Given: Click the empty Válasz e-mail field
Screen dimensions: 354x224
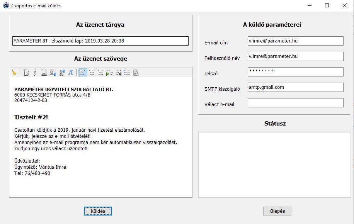Looking at the screenshot, I should [x=296, y=103].
